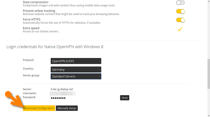This screenshot has height=117, width=210.
Task: Click the scrollbar up arrow
Action: pyautogui.click(x=209, y=1)
